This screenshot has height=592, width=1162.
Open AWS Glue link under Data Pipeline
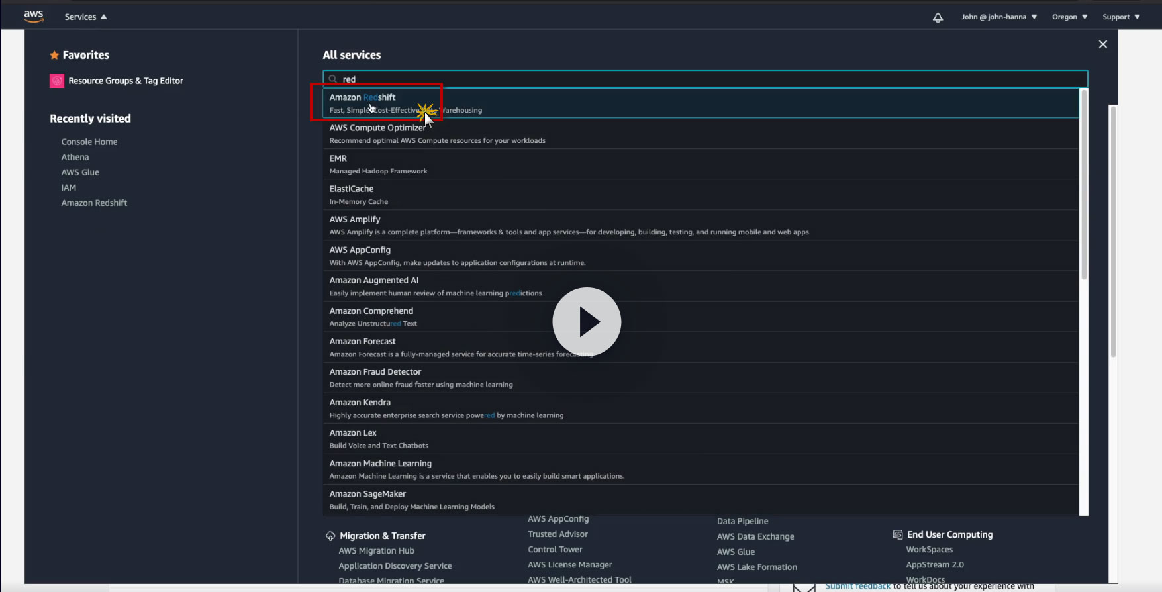[x=736, y=552]
